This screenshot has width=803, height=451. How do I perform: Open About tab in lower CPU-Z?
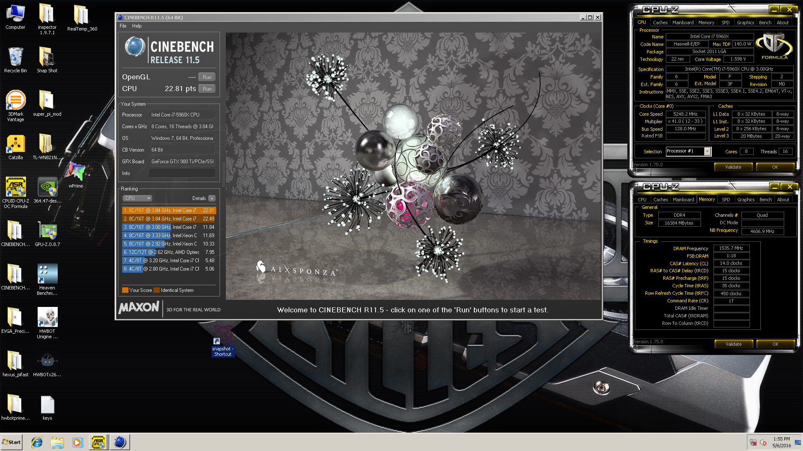(x=783, y=200)
